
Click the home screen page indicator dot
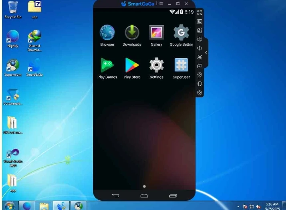144,186
